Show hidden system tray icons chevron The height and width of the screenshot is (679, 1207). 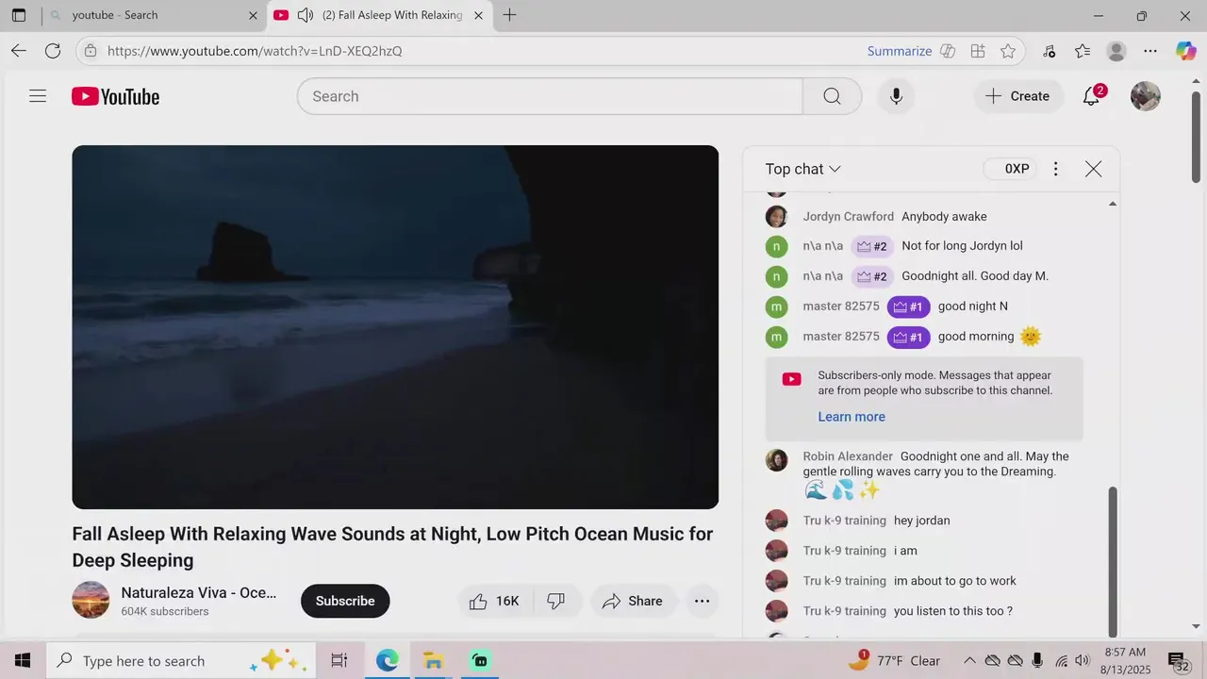click(x=968, y=661)
